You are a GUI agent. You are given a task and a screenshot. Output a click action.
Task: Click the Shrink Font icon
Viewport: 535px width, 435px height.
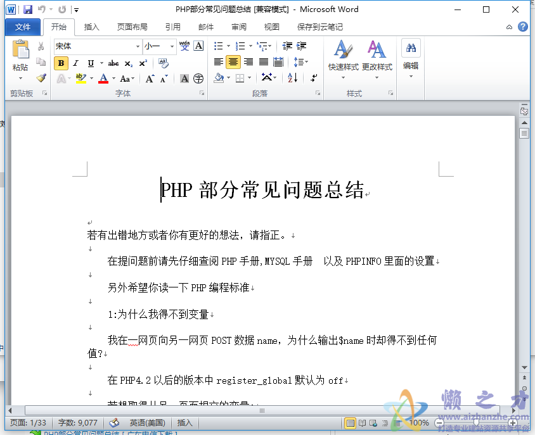pos(164,79)
